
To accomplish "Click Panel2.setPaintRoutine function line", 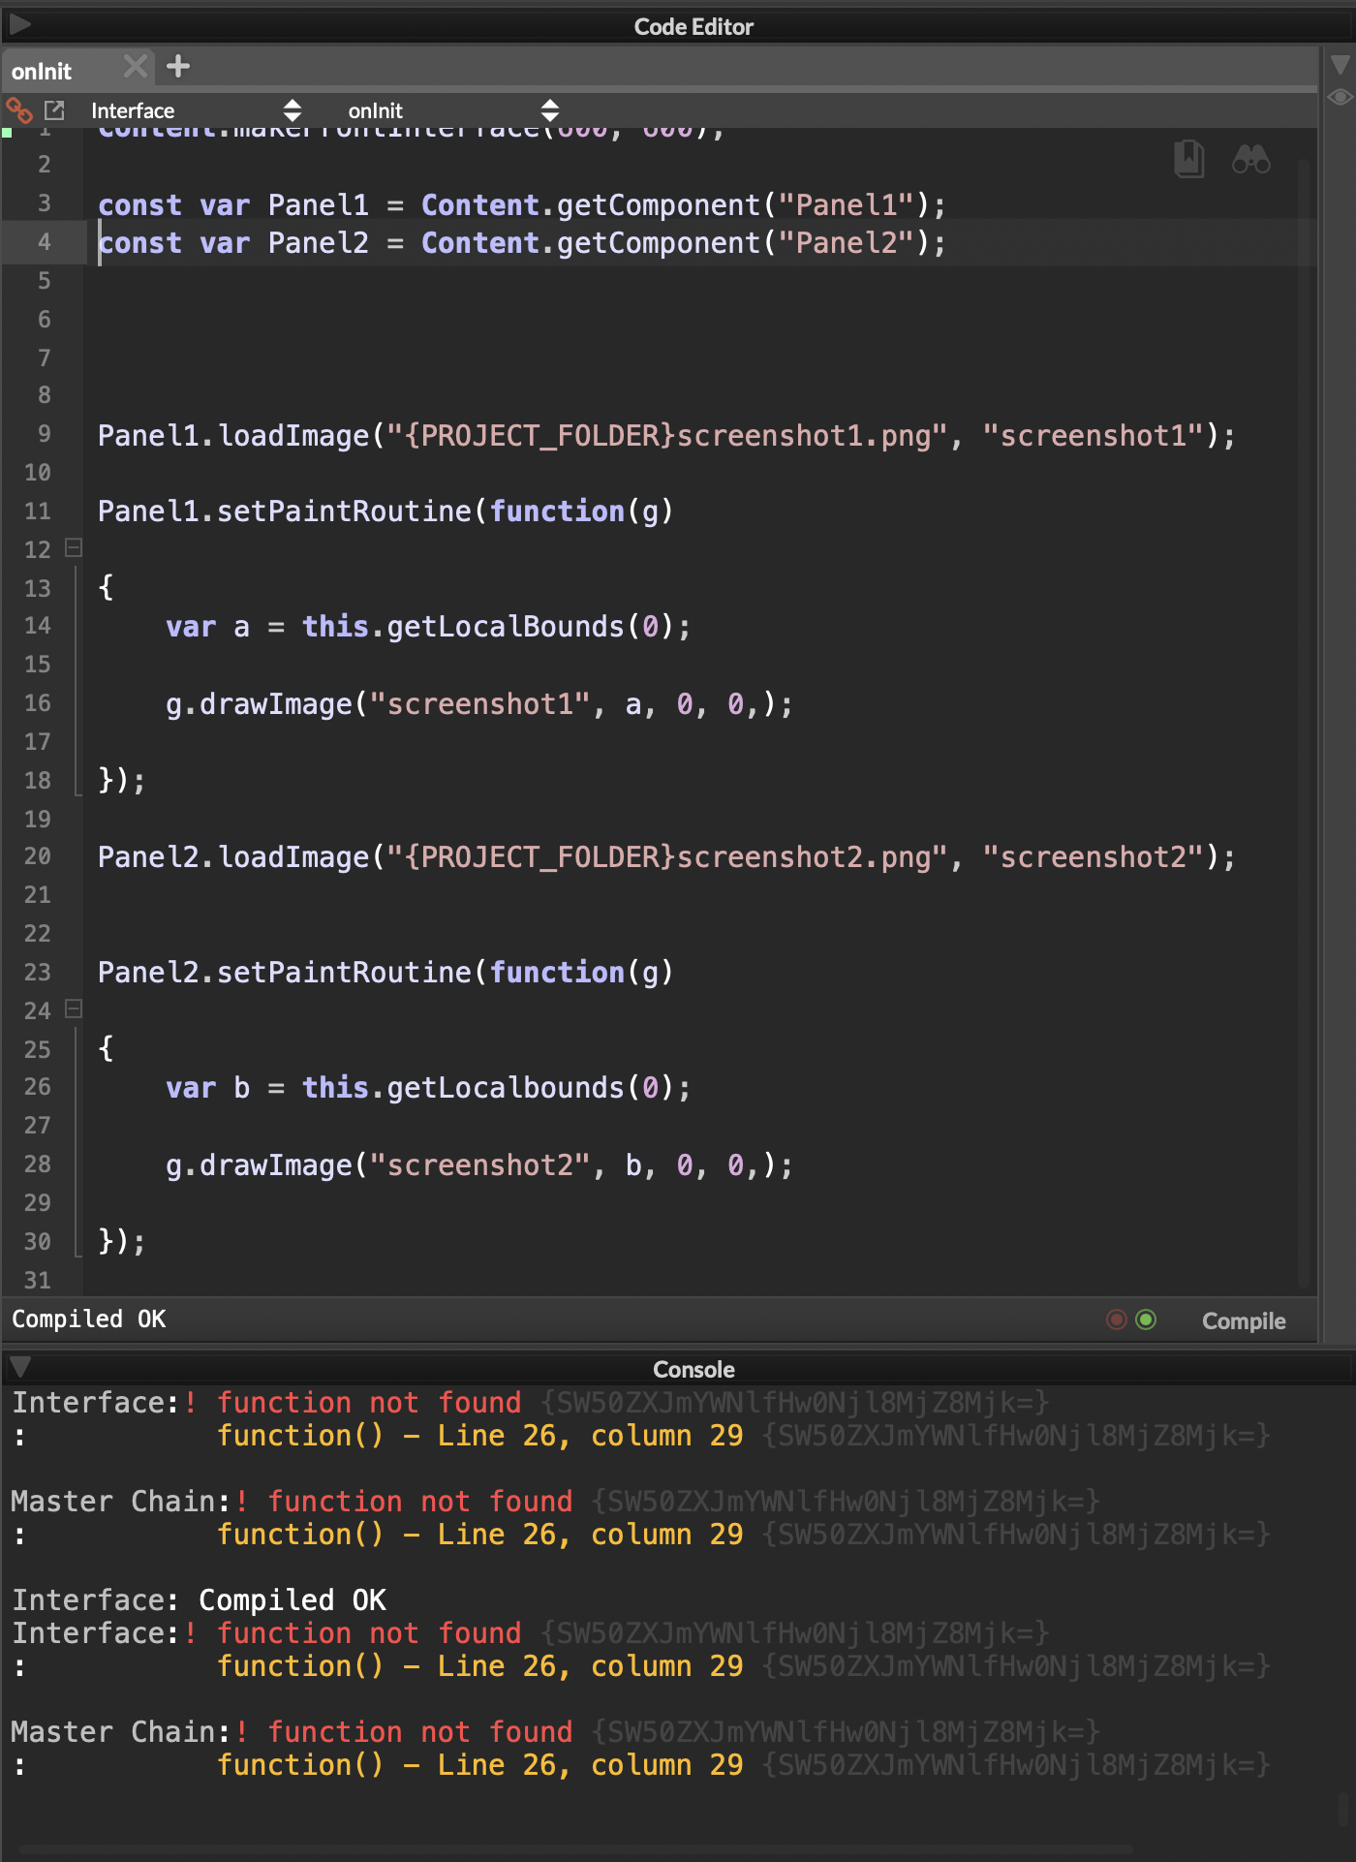I will (x=385, y=972).
